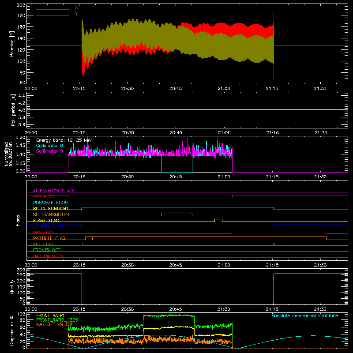Click the ATTENUATOR_STATE flag label

[53, 191]
